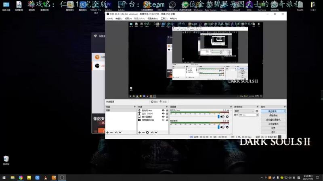Click the Filters button on source toolbar
Screen dimensions: 323x181
click(x=163, y=102)
